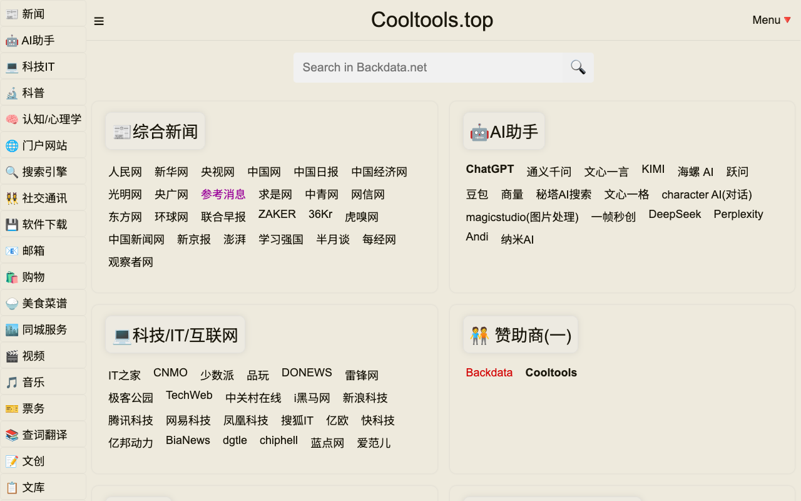Click the 豆包 link
Image resolution: width=801 pixels, height=501 pixels.
pos(477,194)
